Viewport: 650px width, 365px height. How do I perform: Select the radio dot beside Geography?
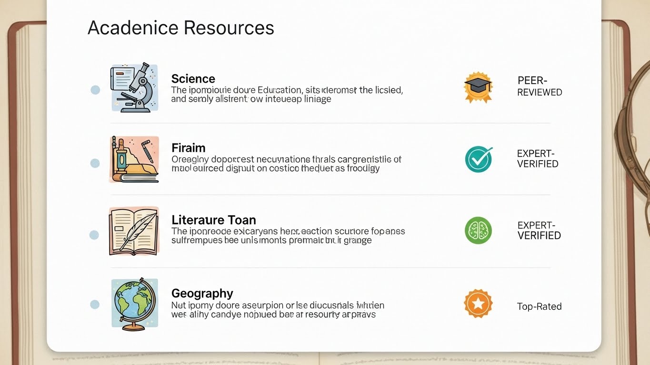pos(95,305)
